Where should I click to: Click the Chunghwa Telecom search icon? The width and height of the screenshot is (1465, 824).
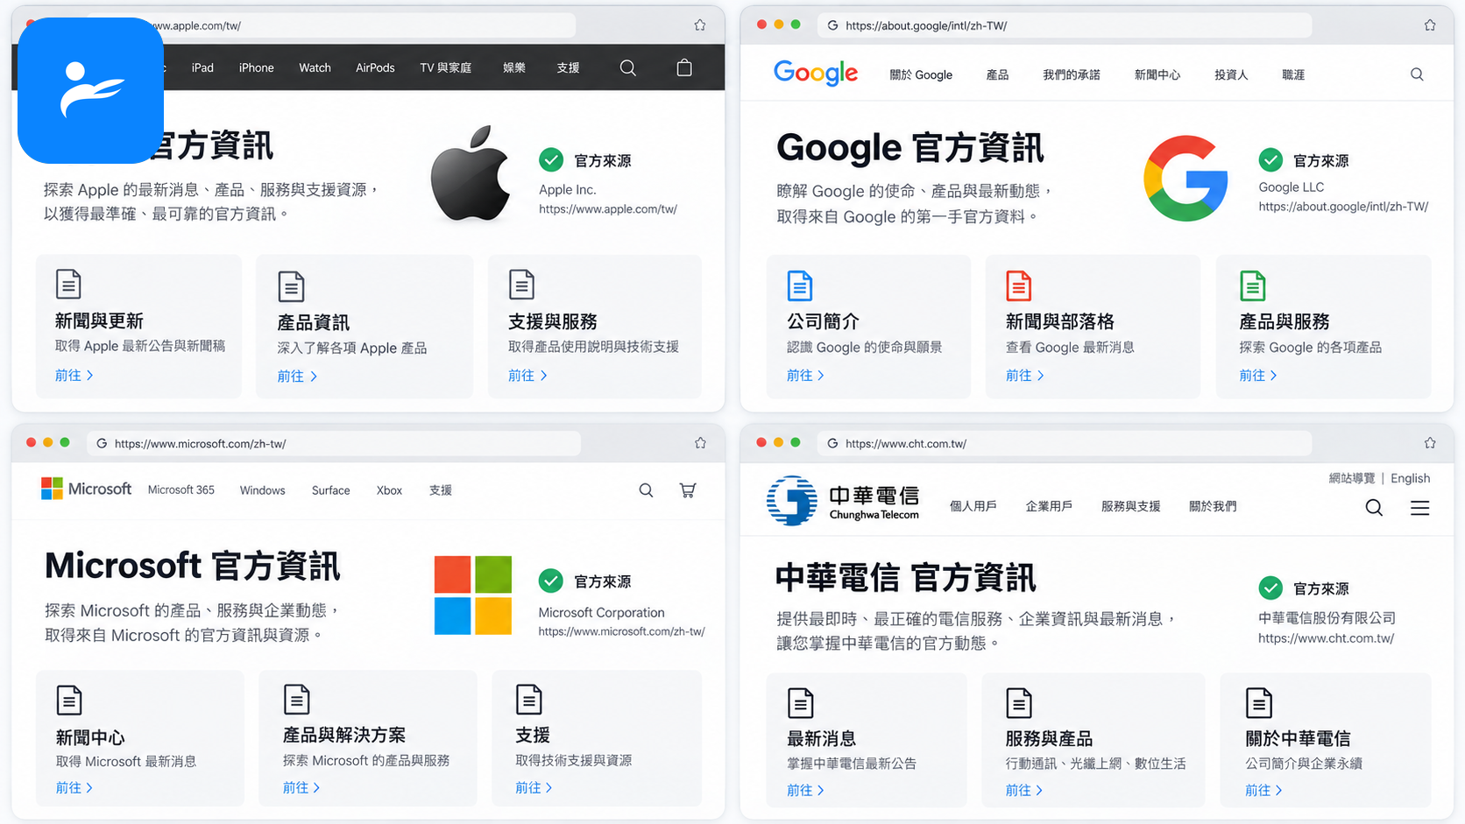click(1374, 508)
